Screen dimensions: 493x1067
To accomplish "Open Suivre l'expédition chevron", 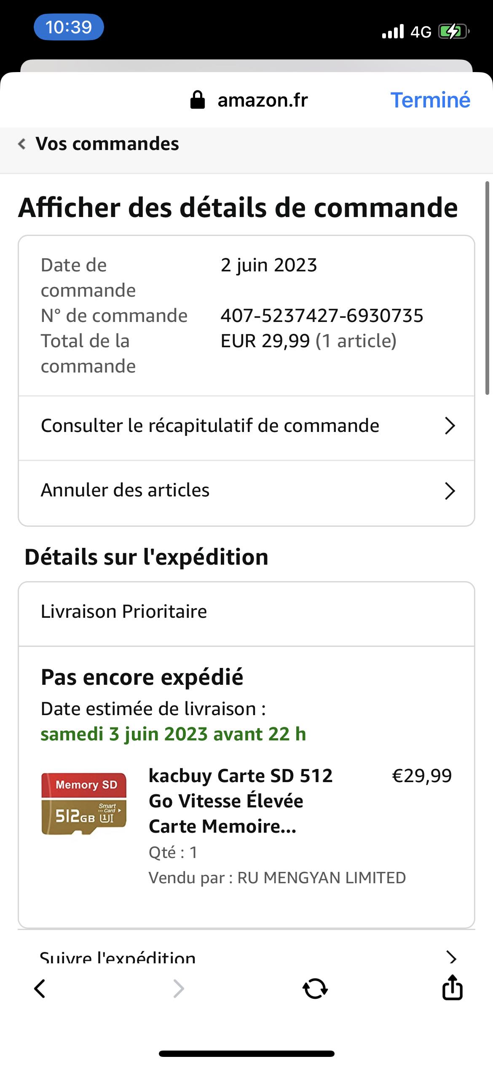I will click(x=451, y=957).
